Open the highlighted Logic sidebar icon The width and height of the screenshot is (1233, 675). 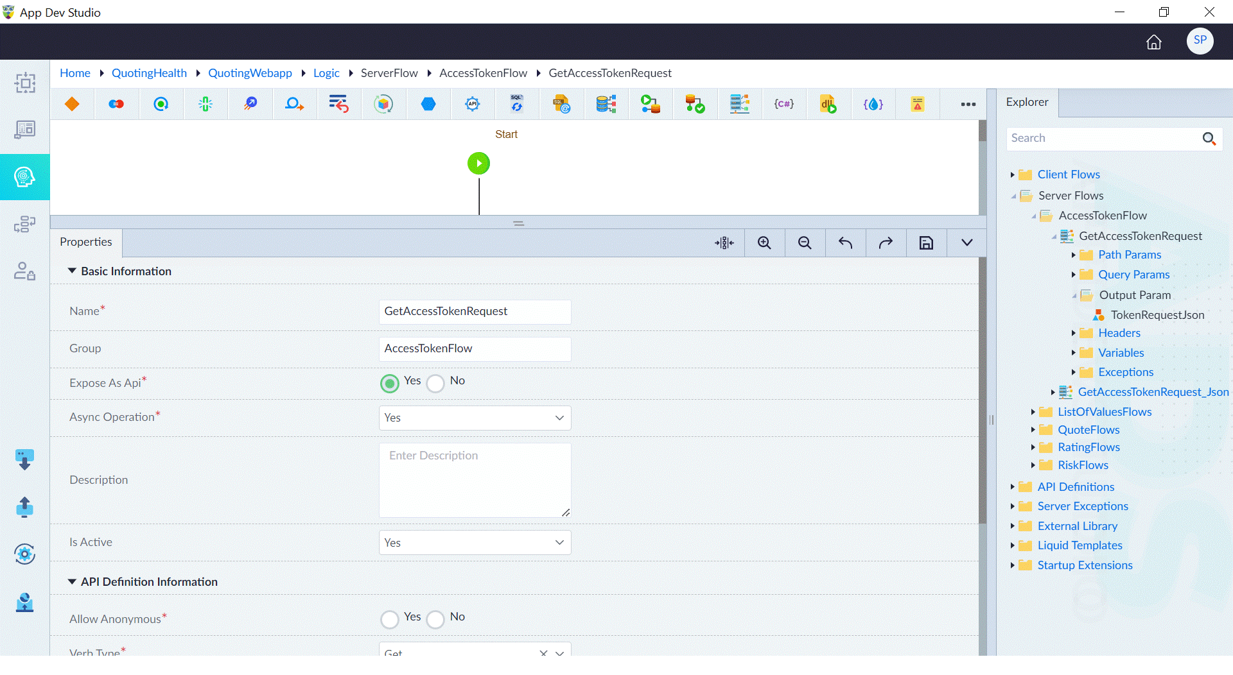point(24,177)
